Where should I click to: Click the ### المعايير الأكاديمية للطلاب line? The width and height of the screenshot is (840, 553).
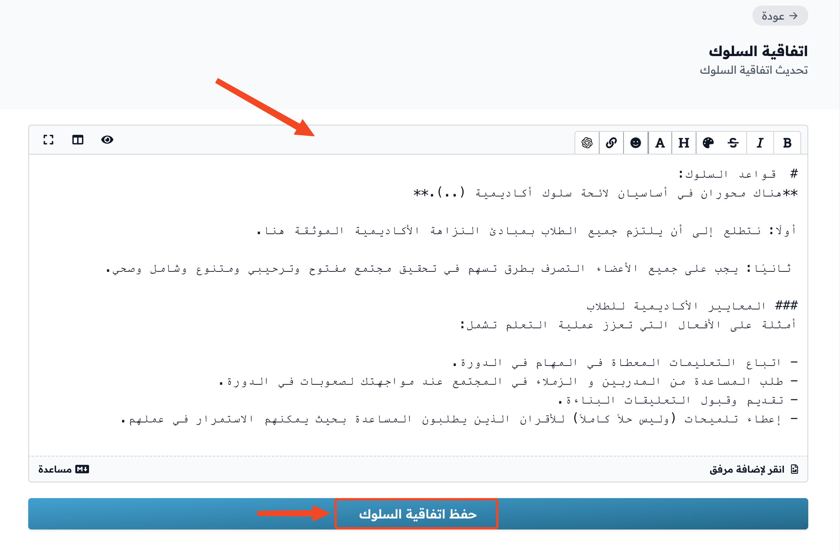[x=692, y=306]
